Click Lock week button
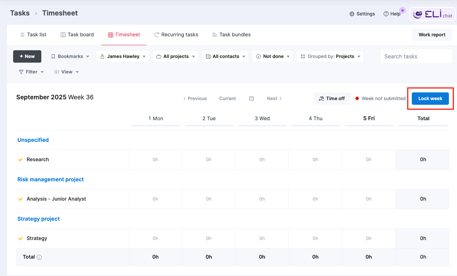This screenshot has width=457, height=276. click(x=430, y=99)
